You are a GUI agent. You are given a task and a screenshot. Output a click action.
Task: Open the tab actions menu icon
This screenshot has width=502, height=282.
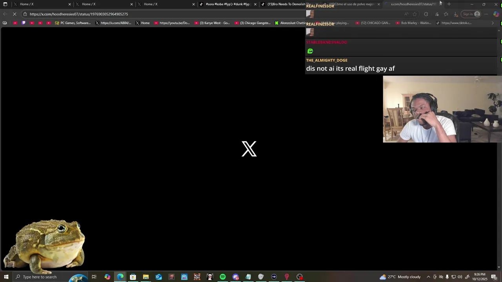pyautogui.click(x=5, y=4)
